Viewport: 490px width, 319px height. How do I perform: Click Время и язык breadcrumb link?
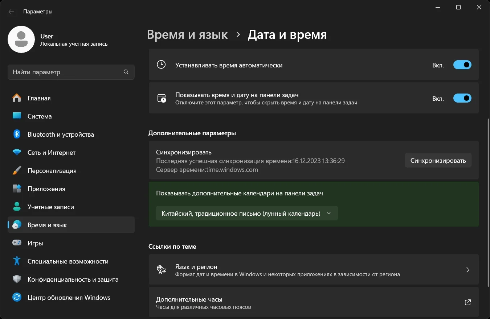coord(187,35)
